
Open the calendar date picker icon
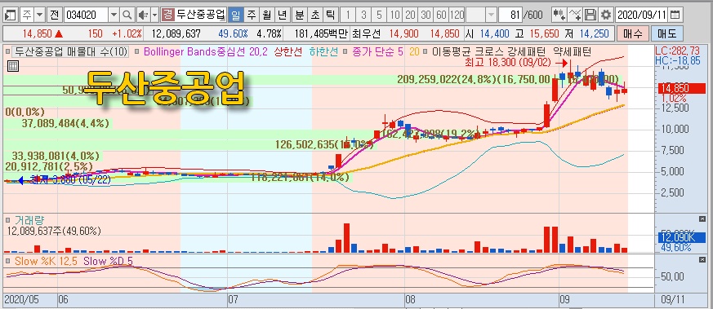pos(675,15)
